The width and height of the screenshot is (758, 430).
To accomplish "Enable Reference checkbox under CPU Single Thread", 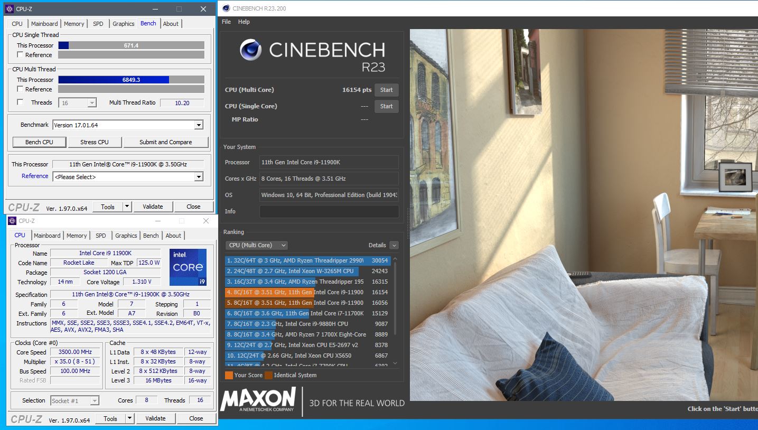I will (x=20, y=55).
